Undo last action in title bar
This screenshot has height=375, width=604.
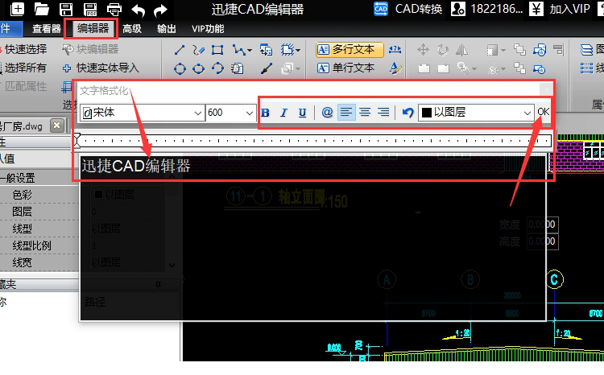pyautogui.click(x=138, y=10)
